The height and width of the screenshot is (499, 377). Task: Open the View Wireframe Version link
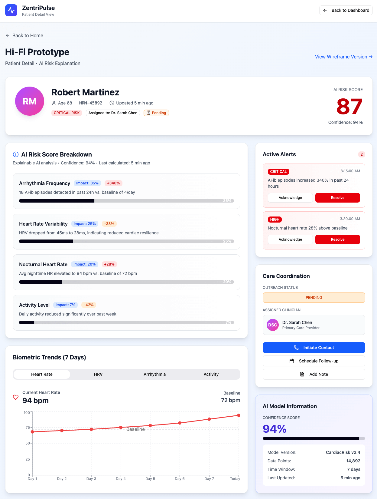click(x=343, y=57)
